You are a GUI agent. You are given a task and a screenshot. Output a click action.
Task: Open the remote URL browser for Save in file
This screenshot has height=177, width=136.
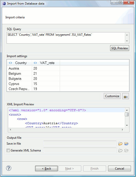pyautogui.click(x=126, y=144)
